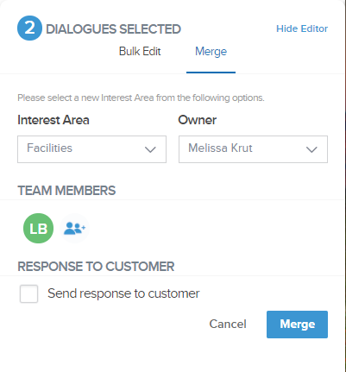Click the Owner field label
The image size is (346, 372).
click(x=198, y=120)
